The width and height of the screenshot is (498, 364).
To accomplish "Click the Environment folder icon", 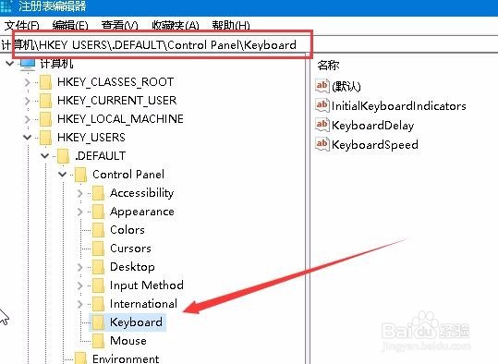I will click(81, 358).
